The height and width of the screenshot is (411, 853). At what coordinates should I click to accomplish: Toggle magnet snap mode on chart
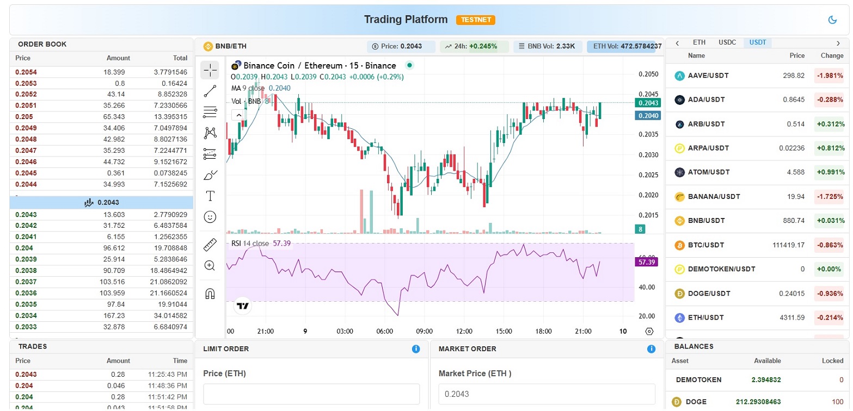[210, 294]
